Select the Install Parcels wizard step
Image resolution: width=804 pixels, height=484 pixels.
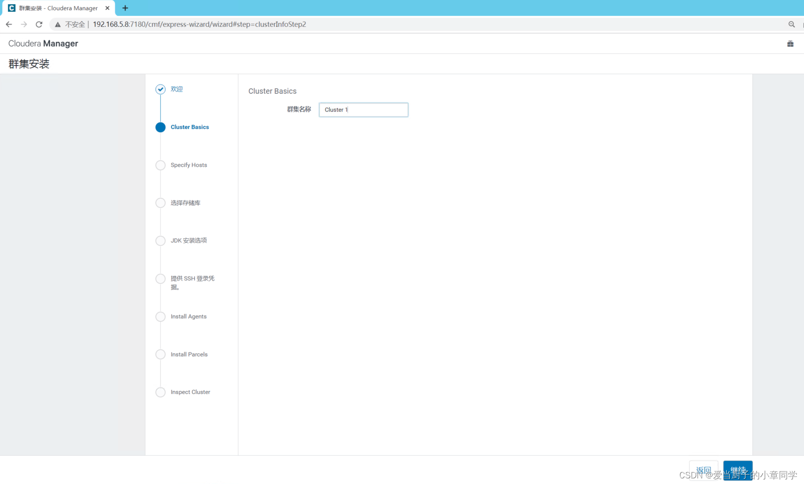pos(189,354)
